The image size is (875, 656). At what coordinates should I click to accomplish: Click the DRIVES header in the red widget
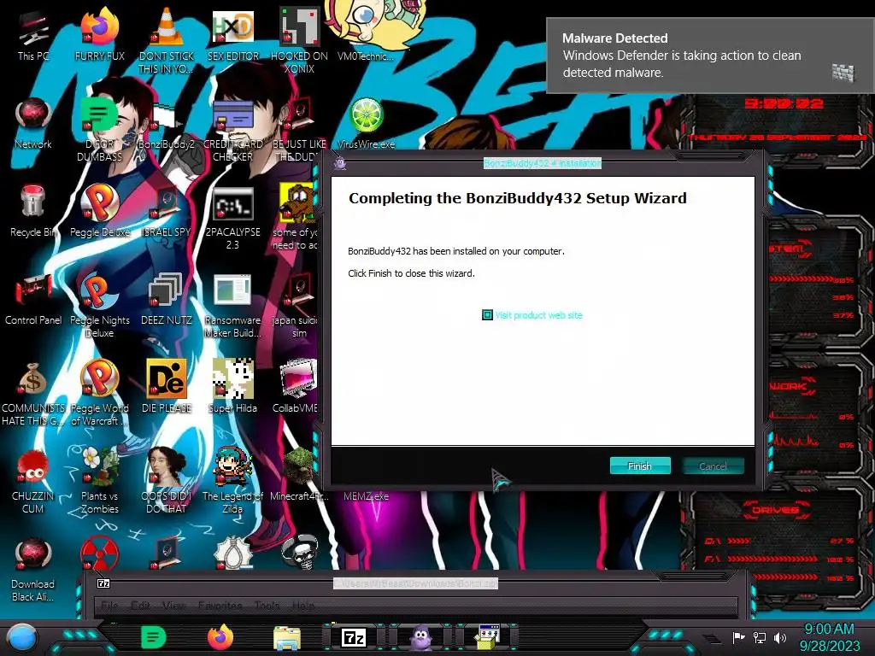[x=775, y=509]
